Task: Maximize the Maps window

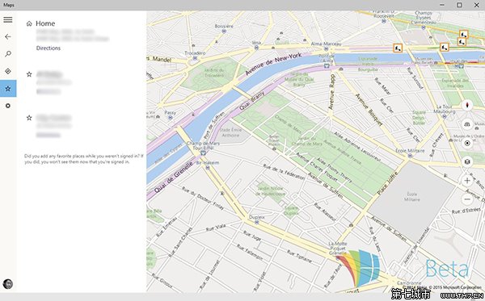Action: [460, 5]
